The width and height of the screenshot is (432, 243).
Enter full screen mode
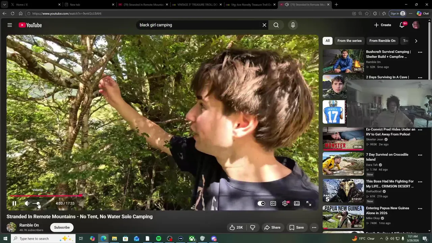coord(308,204)
